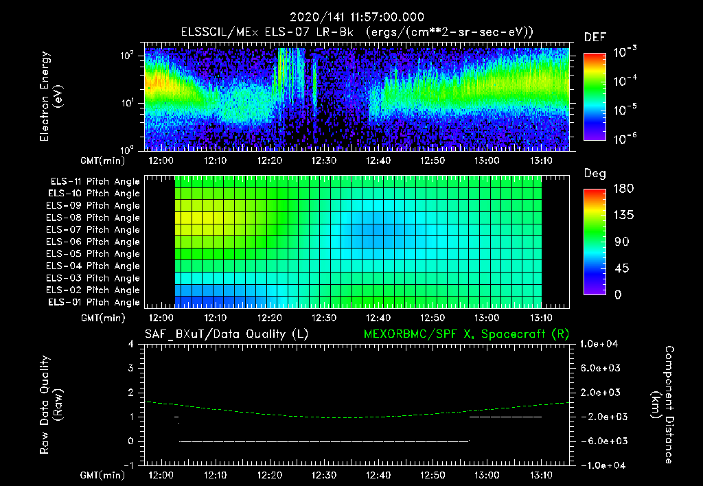Click the Deg legend title
Image resolution: width=703 pixels, height=486 pixels.
point(595,174)
